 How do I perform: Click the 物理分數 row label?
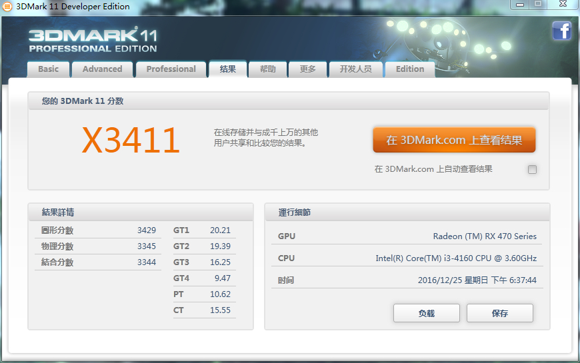tap(57, 246)
